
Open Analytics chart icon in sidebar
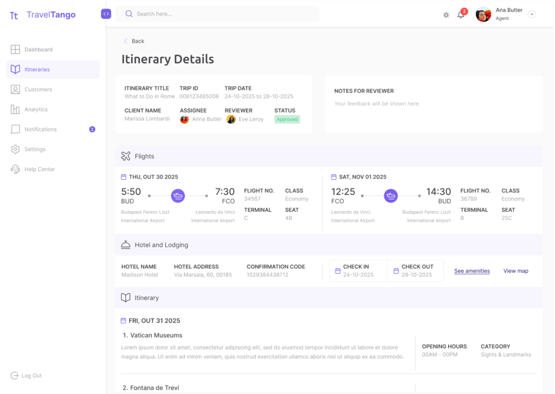coord(15,109)
